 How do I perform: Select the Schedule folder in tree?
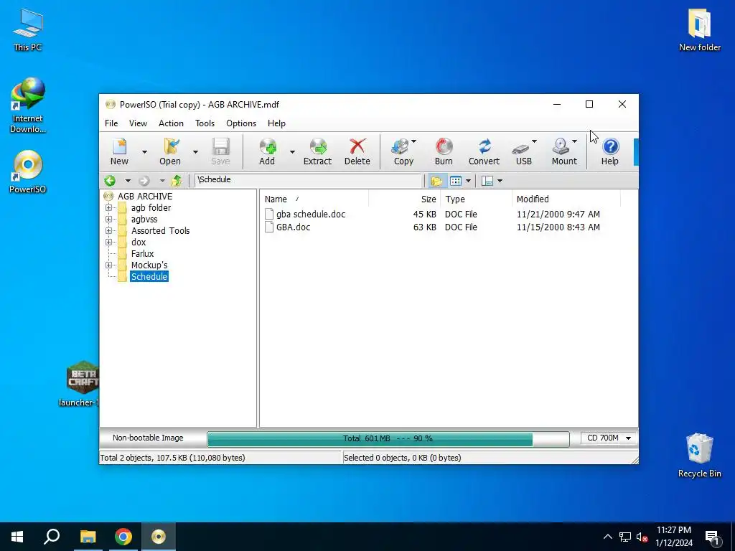149,277
